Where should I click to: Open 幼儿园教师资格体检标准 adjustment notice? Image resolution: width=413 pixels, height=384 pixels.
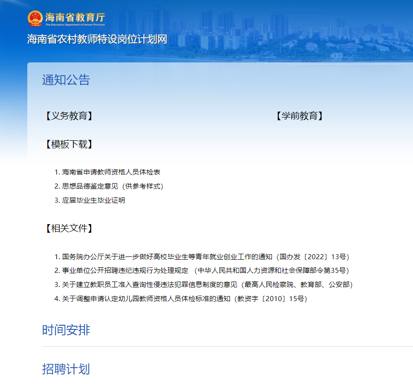pyautogui.click(x=184, y=299)
